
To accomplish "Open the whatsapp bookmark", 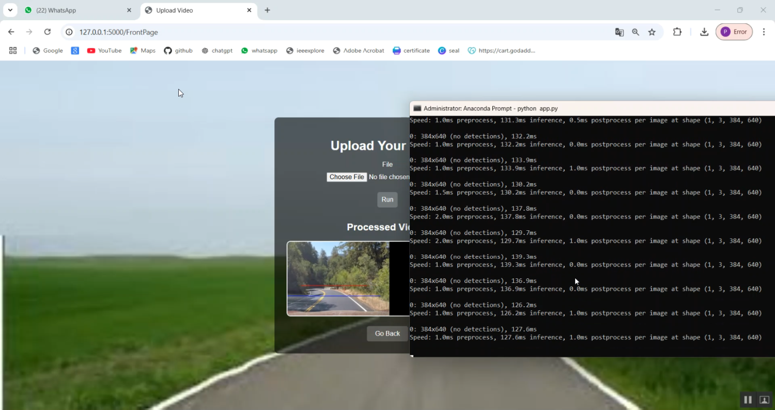I will point(259,51).
